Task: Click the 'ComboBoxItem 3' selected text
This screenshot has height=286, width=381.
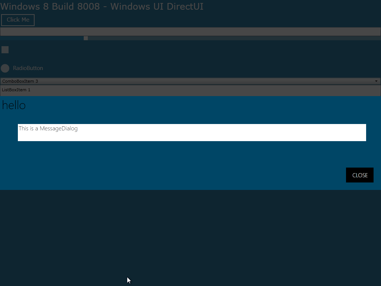Action: point(20,81)
